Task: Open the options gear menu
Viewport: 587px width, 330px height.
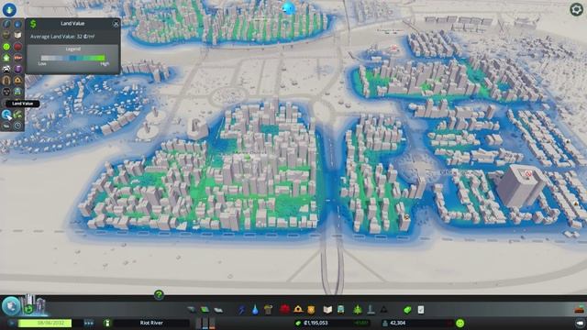Action: (x=576, y=10)
